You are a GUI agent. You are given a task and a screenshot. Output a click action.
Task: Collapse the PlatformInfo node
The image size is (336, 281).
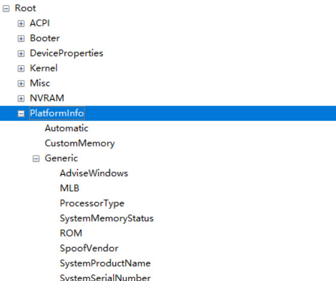[21, 113]
